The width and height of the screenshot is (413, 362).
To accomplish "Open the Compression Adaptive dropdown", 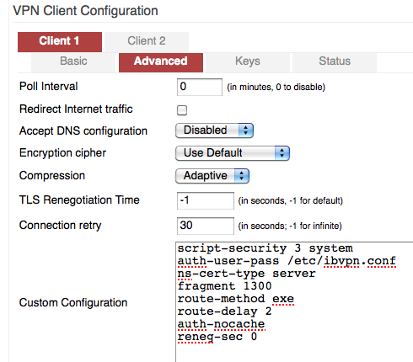I will tap(212, 176).
